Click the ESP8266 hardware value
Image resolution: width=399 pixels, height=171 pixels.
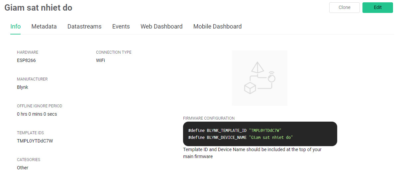[26, 61]
